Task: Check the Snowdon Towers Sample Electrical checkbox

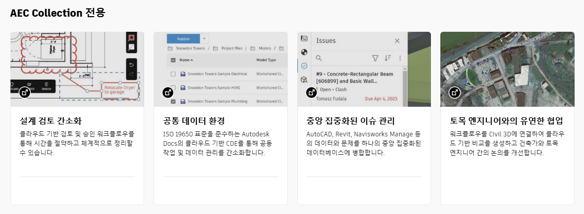Action: pyautogui.click(x=173, y=74)
